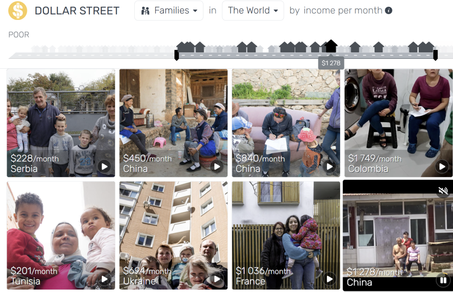Select the highlighted $1 278 house marker

tap(331, 46)
